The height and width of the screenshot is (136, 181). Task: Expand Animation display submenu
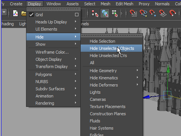tap(53, 96)
